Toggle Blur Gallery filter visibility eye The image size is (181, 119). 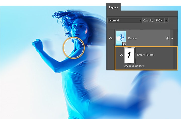pos(126,66)
